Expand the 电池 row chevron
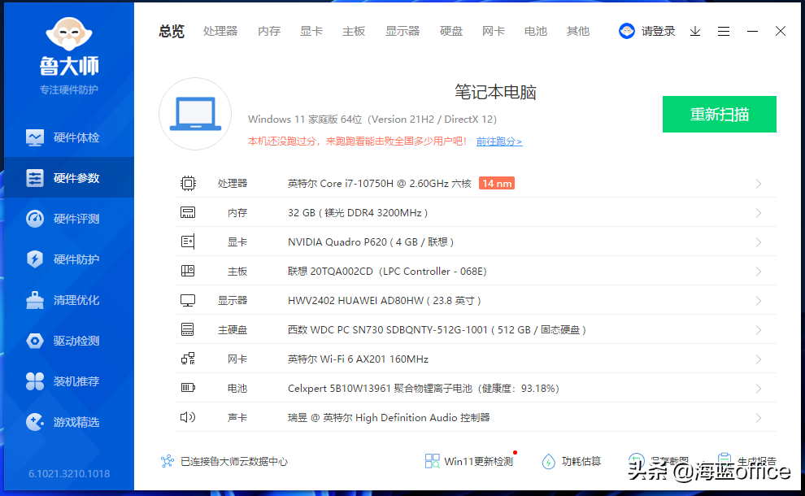 pos(759,389)
